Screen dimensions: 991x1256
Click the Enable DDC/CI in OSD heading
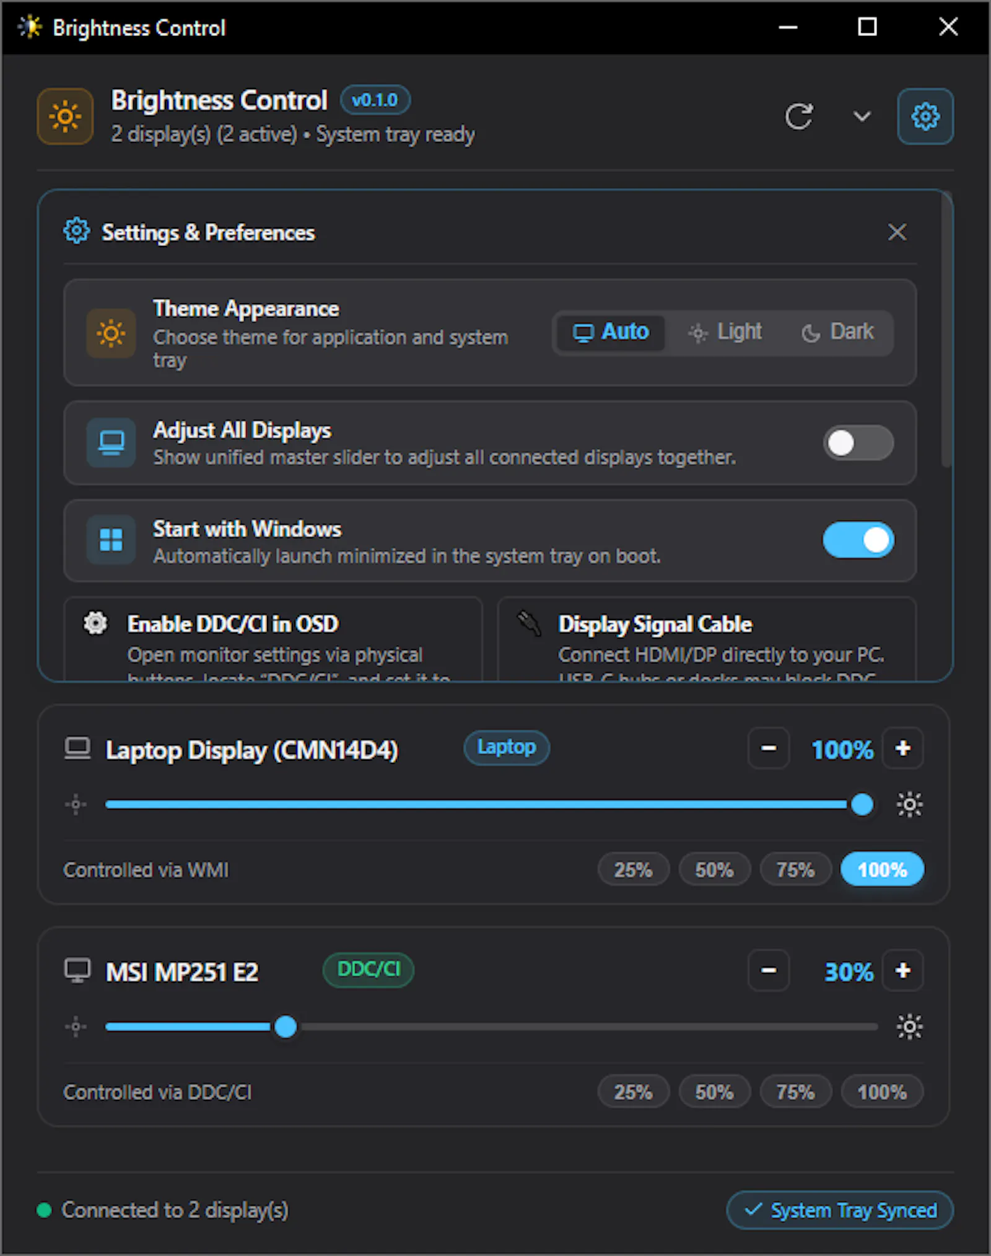[233, 624]
